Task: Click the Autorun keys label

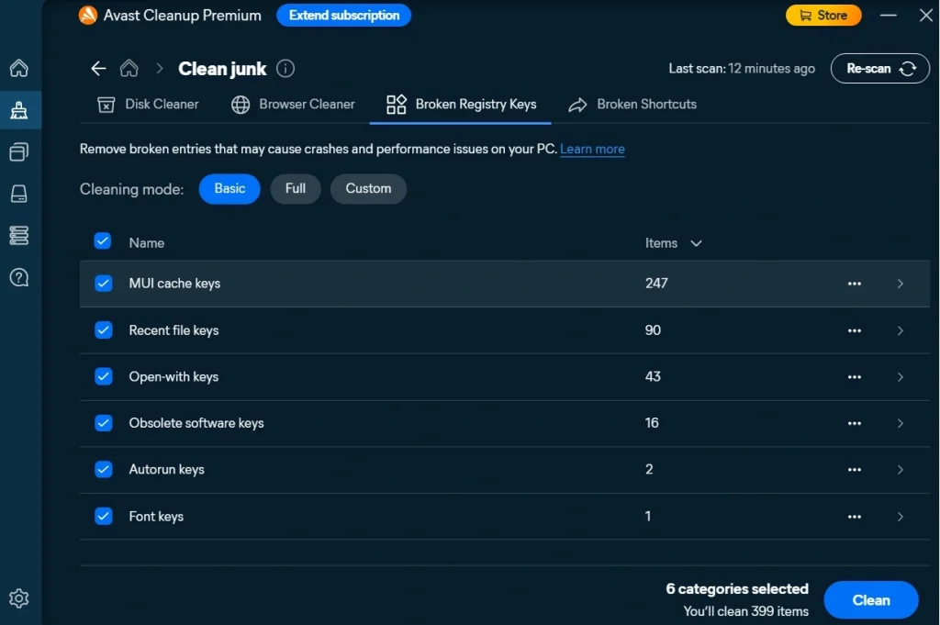Action: (x=167, y=469)
